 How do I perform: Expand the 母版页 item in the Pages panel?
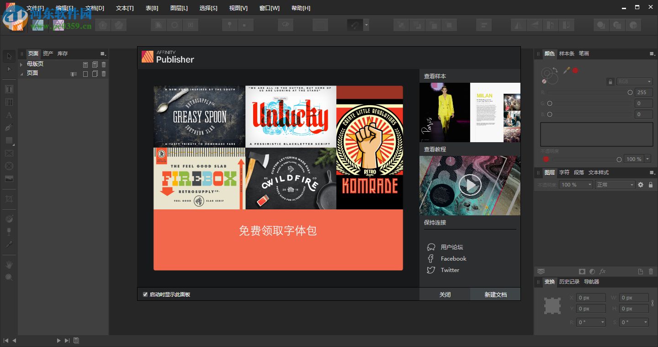[21, 64]
